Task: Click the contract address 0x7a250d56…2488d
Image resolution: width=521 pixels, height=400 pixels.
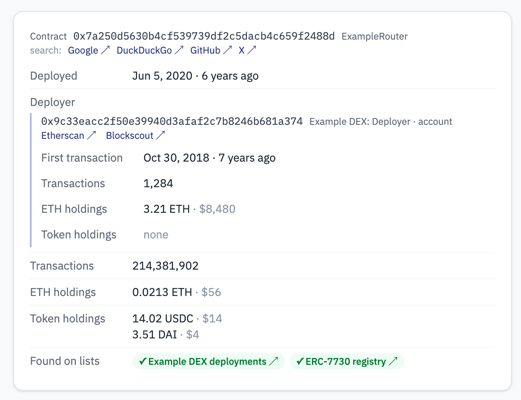Action: click(204, 36)
